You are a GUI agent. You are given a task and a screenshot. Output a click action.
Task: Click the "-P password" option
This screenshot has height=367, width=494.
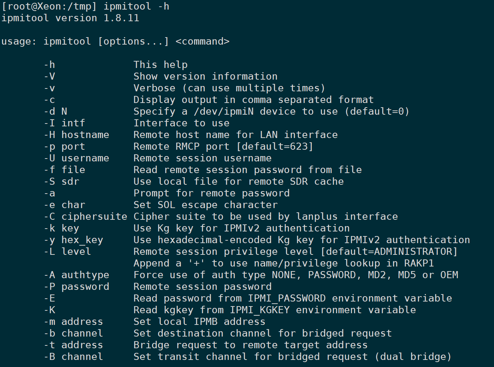(x=76, y=287)
